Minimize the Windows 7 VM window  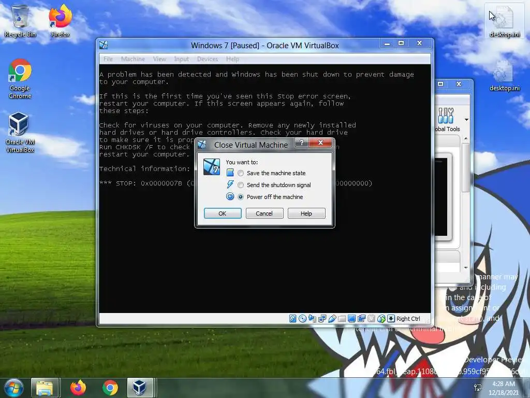[x=387, y=44]
